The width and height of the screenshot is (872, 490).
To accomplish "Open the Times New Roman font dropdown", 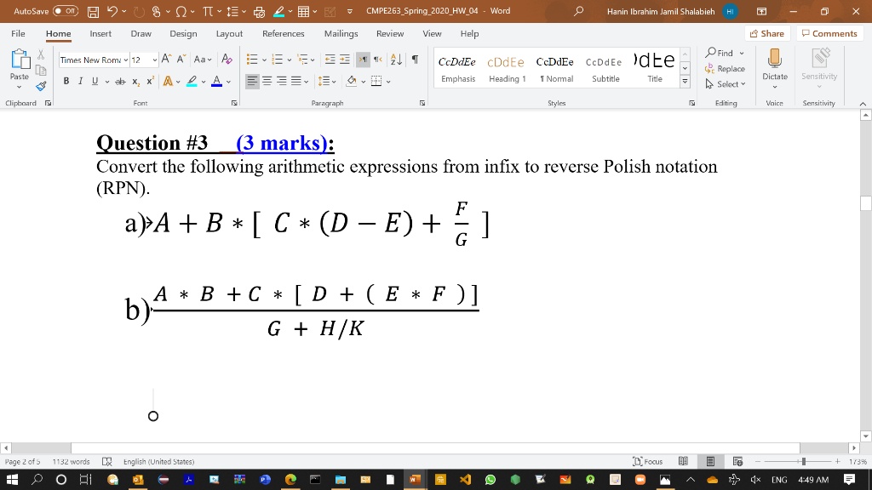I will pos(126,60).
